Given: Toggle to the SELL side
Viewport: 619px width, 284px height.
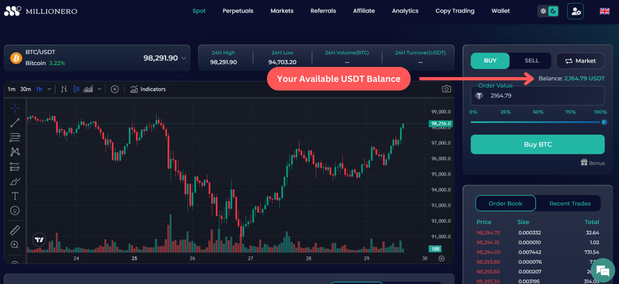Looking at the screenshot, I should (x=532, y=61).
